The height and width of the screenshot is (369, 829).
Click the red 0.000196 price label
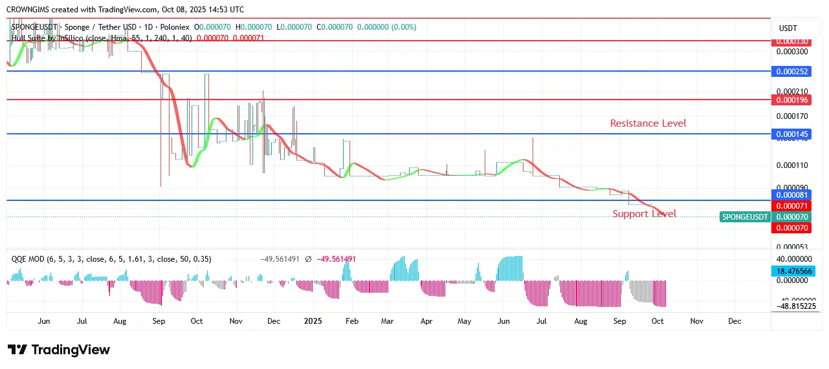[791, 100]
